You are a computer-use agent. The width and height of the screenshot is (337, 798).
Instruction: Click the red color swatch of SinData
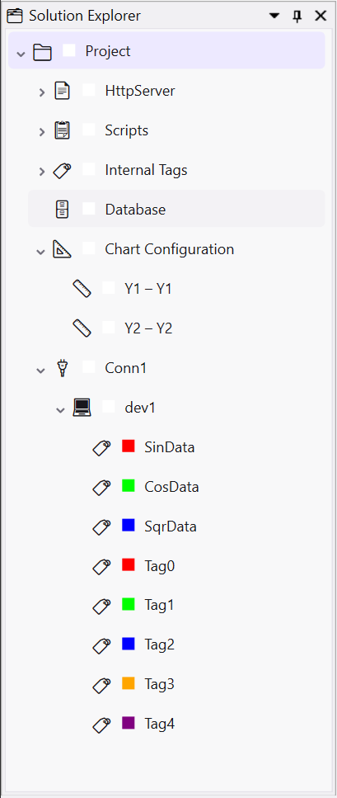(x=129, y=446)
